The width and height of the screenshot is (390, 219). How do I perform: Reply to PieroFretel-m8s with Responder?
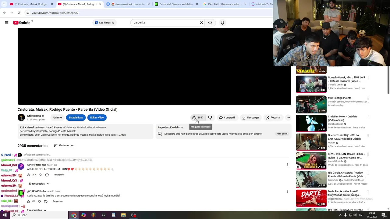click(59, 175)
